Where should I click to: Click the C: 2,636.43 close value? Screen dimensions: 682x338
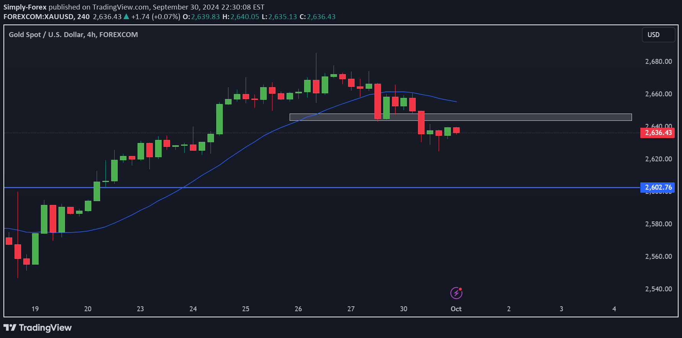pyautogui.click(x=318, y=17)
